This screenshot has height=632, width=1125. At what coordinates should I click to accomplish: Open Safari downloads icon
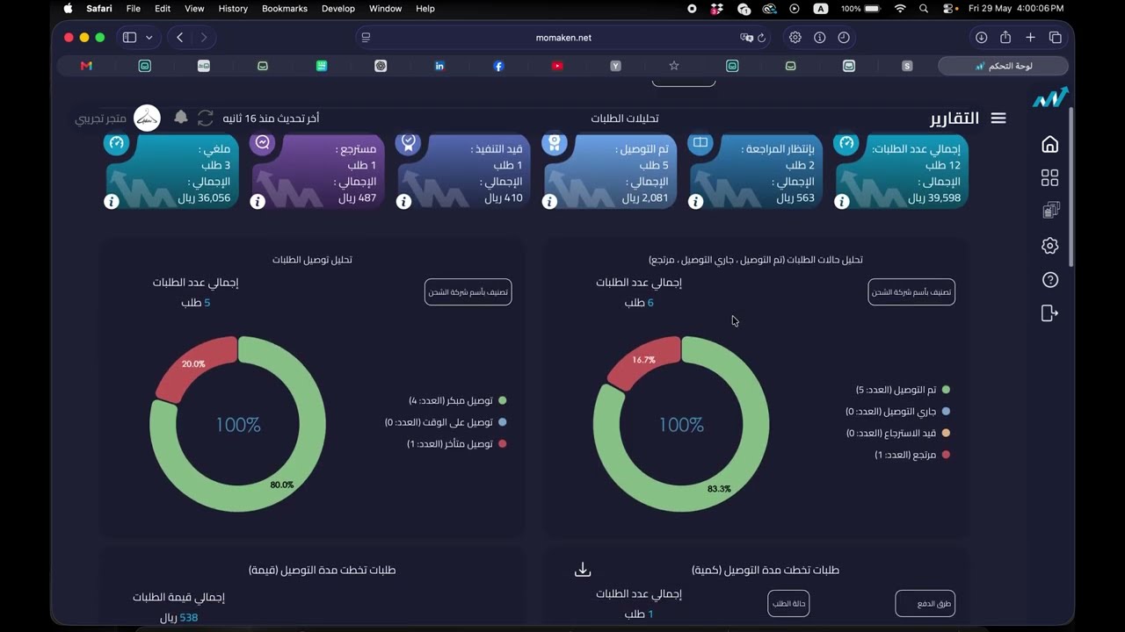981,38
